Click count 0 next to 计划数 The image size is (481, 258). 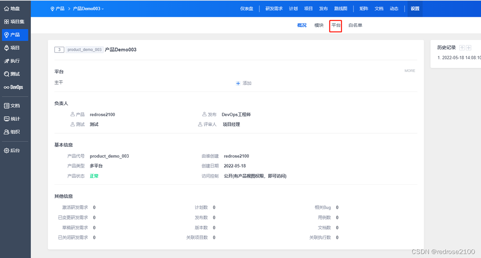click(214, 208)
